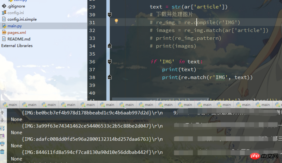This screenshot has height=163, width=282.
Task: Click the statement "print(text)" on line 37
Action: [179, 70]
